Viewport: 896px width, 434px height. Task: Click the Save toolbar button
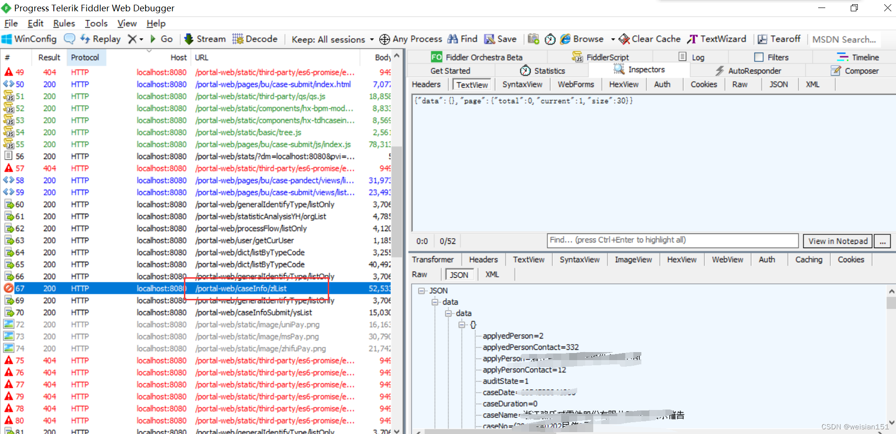coord(500,39)
